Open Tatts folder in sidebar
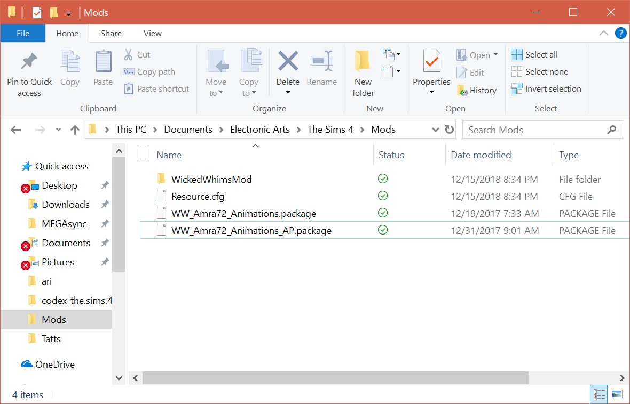630x404 pixels. pyautogui.click(x=51, y=339)
